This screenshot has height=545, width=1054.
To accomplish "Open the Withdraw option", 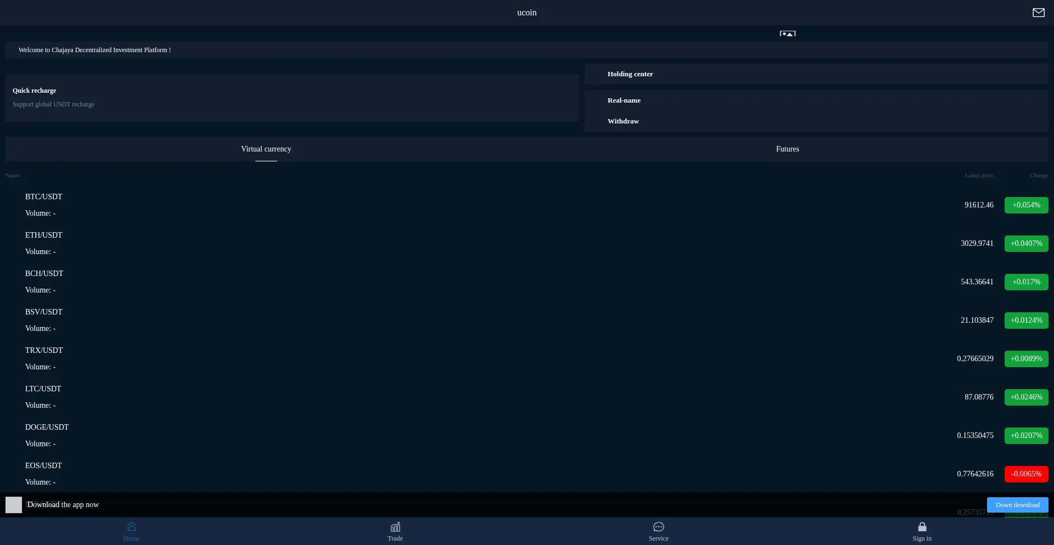I will tap(623, 121).
